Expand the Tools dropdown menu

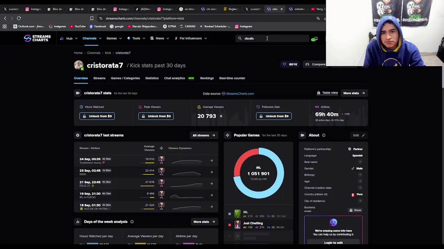pos(136,38)
